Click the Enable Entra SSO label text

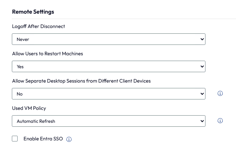tap(43, 139)
